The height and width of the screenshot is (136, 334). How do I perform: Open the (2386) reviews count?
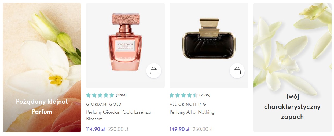(205, 95)
